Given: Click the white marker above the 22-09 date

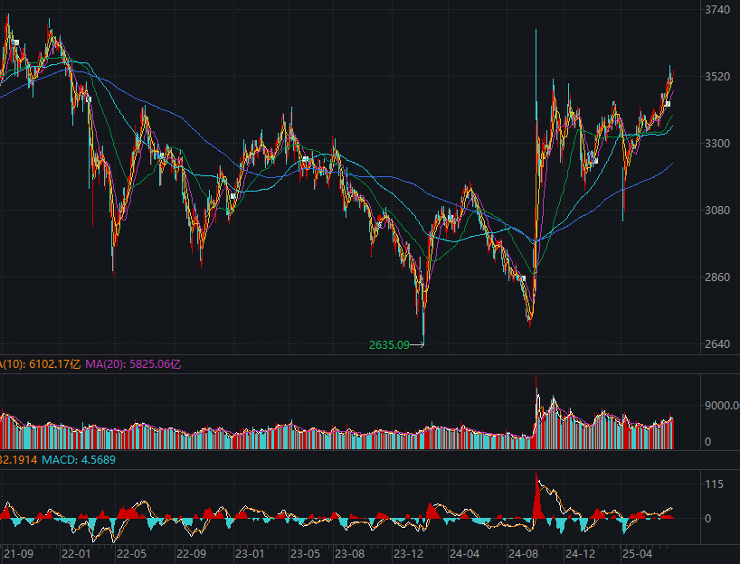Looking at the screenshot, I should (x=232, y=195).
